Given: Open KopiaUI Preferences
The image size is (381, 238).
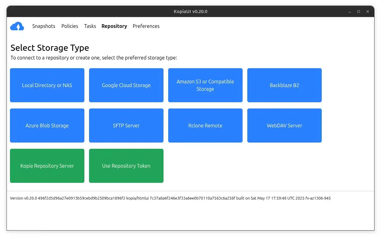Looking at the screenshot, I should pos(146,26).
